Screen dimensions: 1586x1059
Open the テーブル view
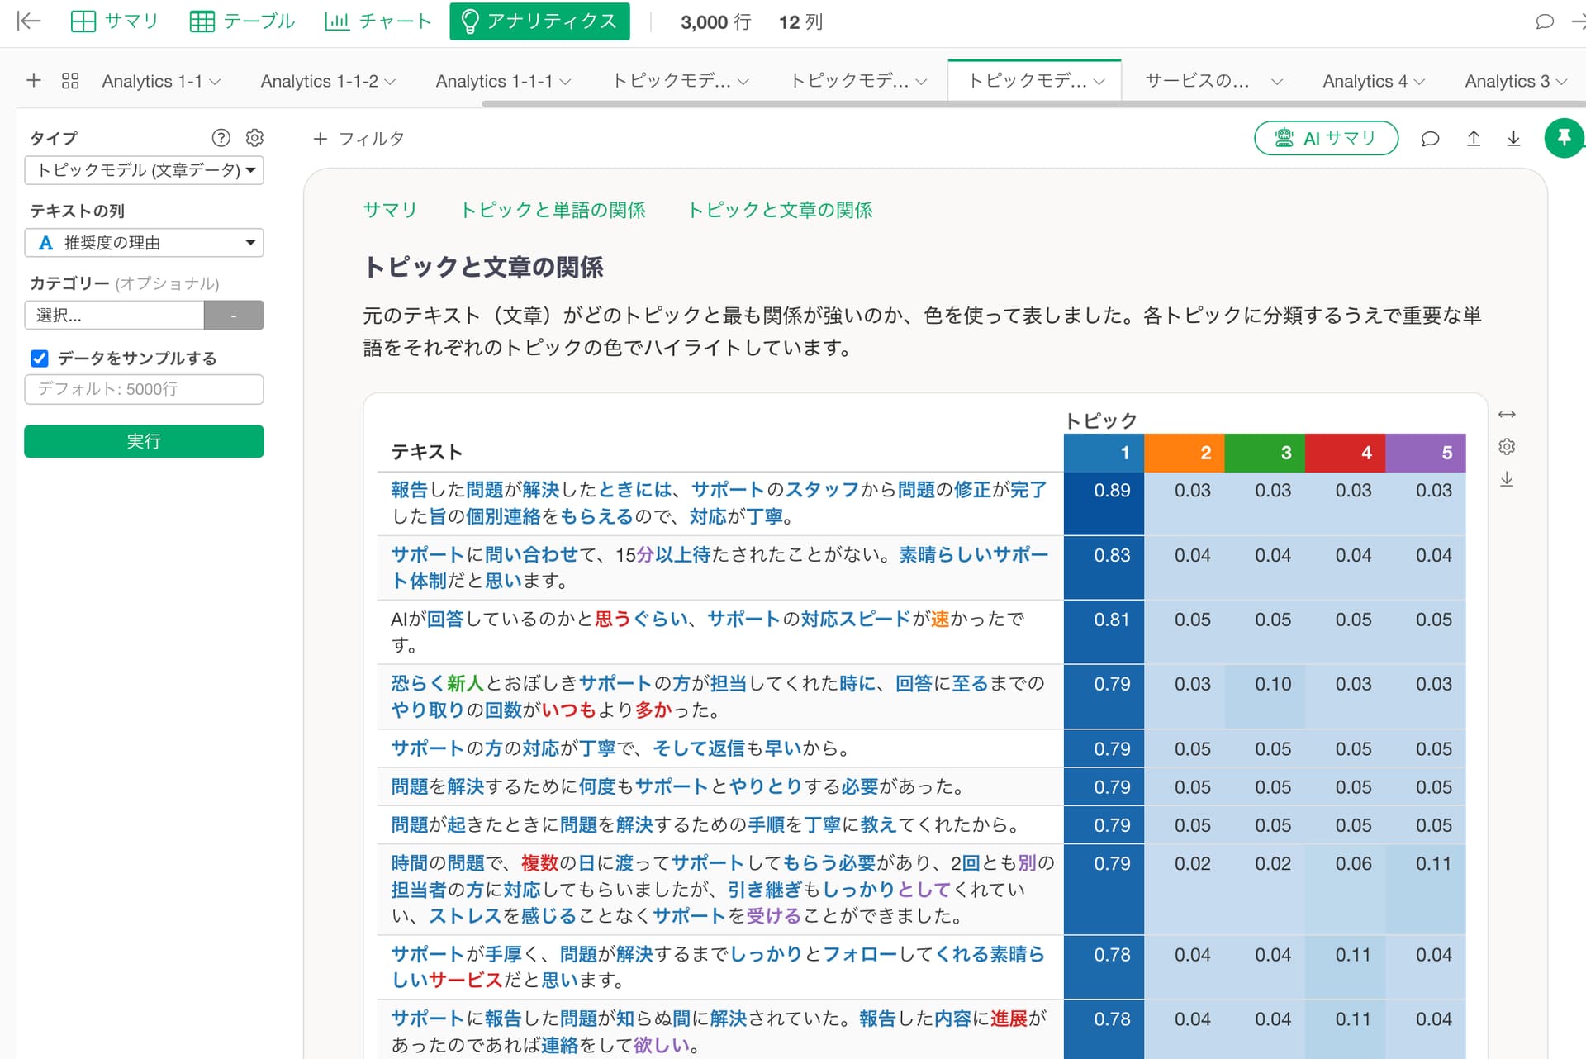242,21
